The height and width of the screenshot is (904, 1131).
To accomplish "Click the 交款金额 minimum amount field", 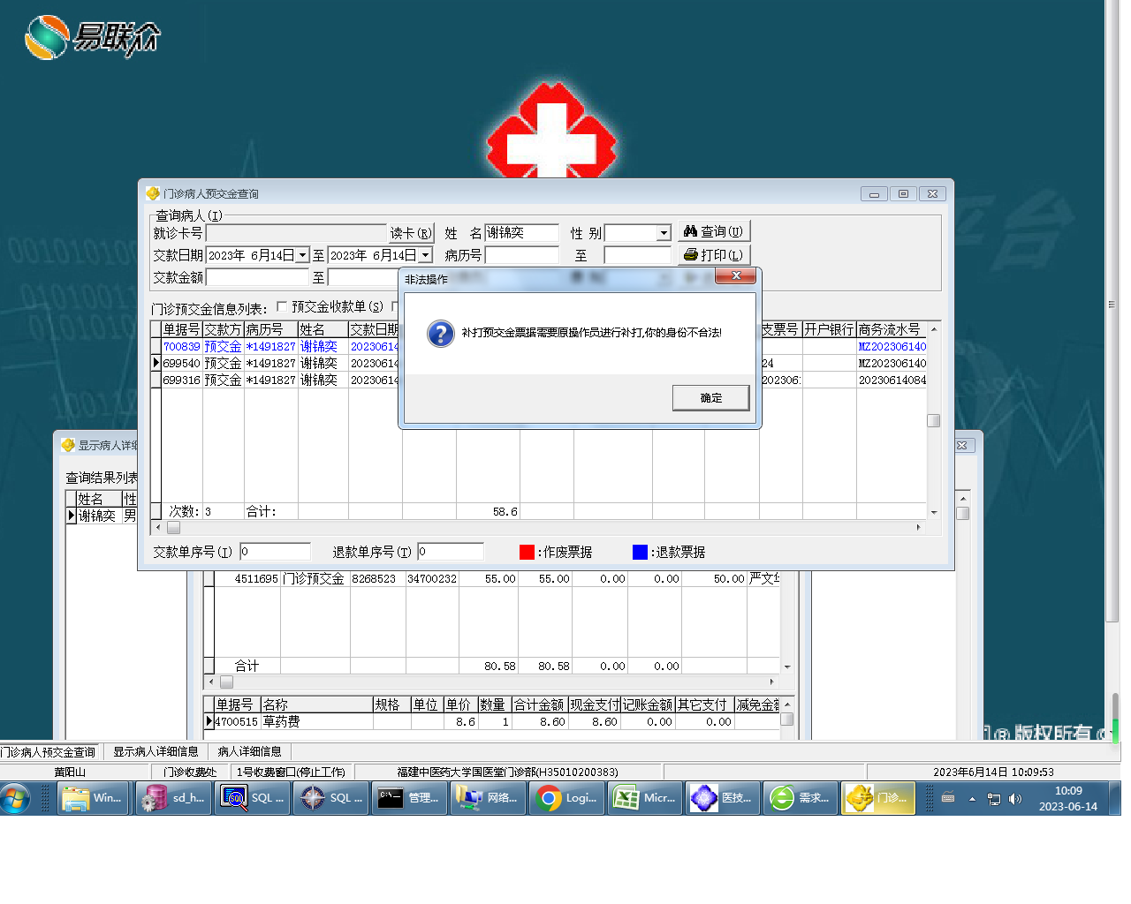I will coord(258,277).
